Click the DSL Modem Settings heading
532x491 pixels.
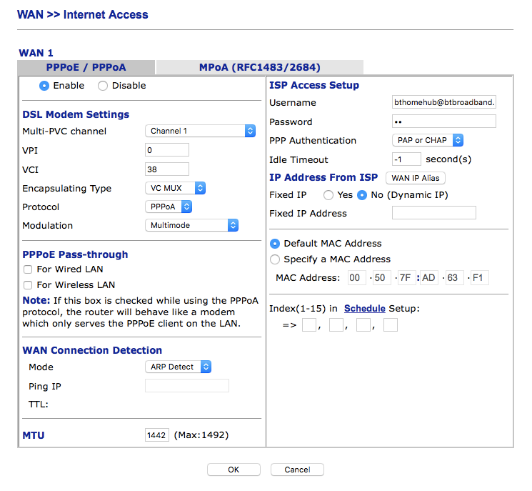pos(76,114)
